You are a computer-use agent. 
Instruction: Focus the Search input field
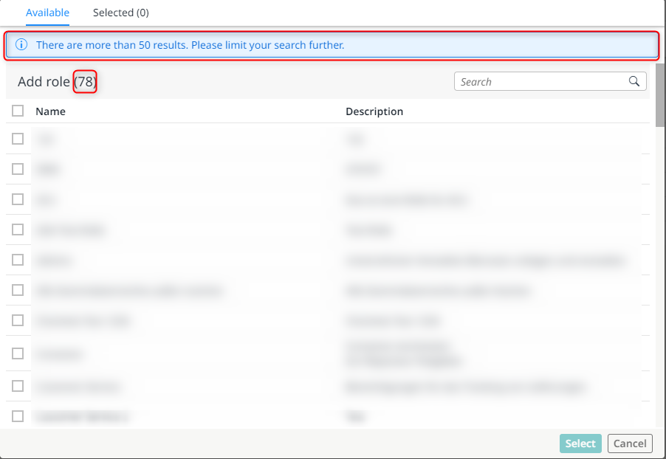coord(550,81)
